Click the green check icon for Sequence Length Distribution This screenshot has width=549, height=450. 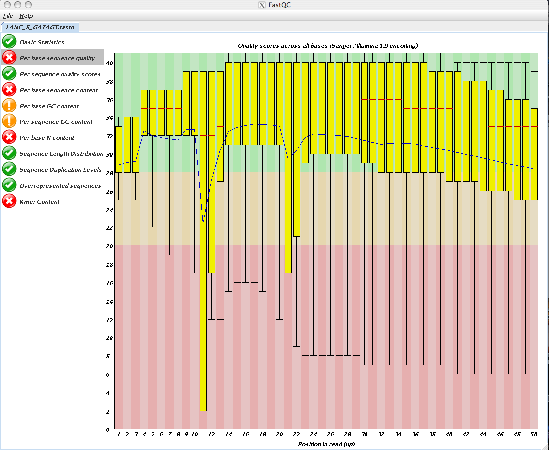9,153
